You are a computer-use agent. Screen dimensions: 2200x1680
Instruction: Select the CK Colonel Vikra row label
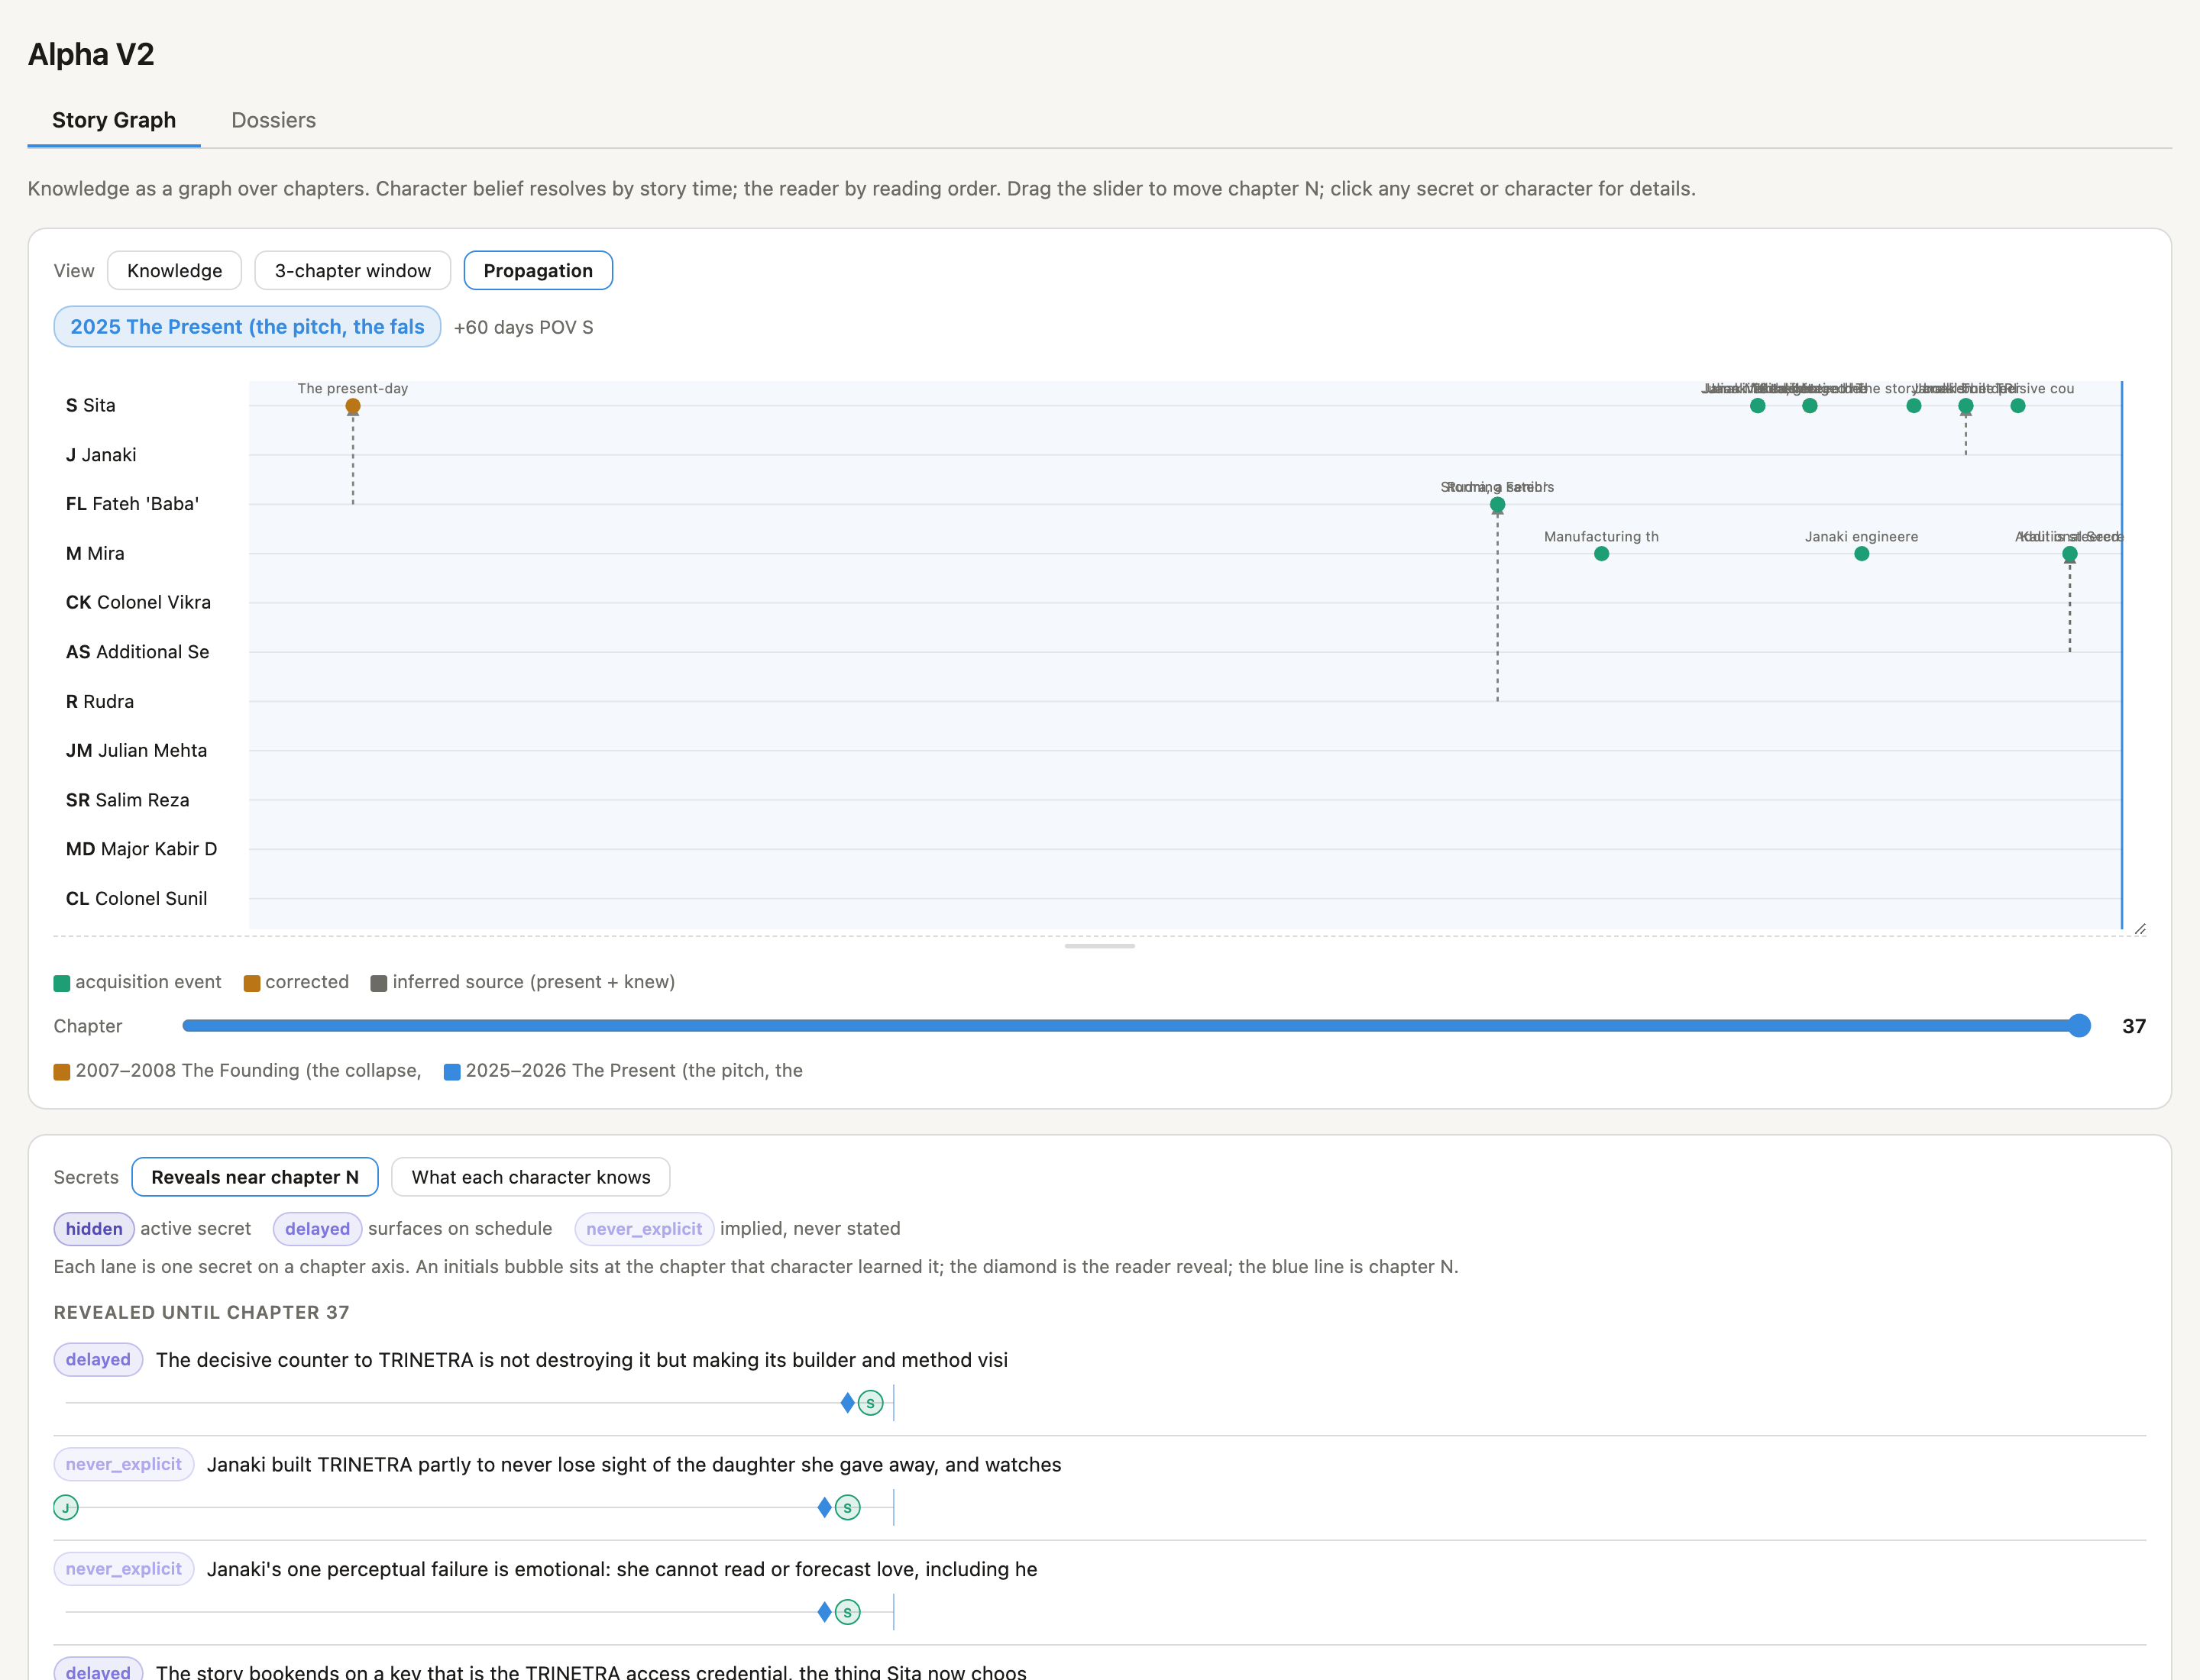tap(138, 602)
